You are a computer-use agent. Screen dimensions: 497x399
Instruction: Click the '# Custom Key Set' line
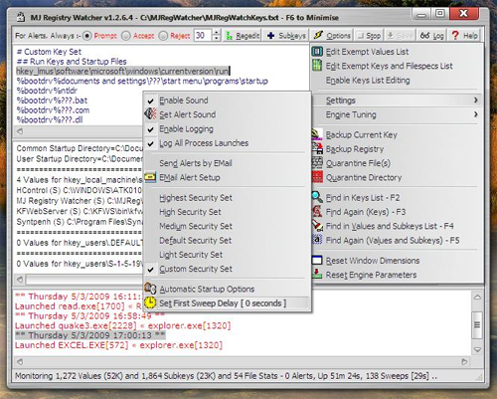pyautogui.click(x=49, y=52)
